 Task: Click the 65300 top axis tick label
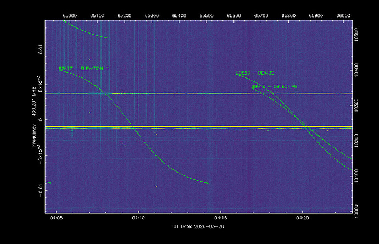coord(152,15)
